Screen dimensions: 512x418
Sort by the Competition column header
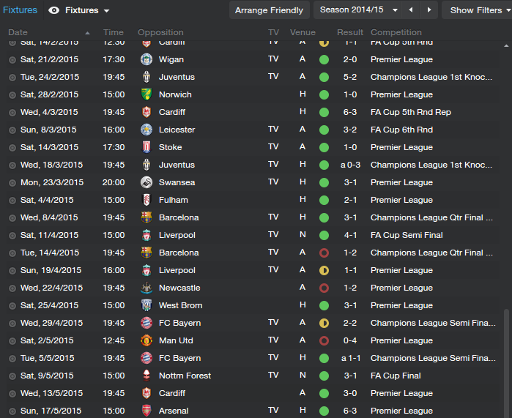[x=396, y=32]
